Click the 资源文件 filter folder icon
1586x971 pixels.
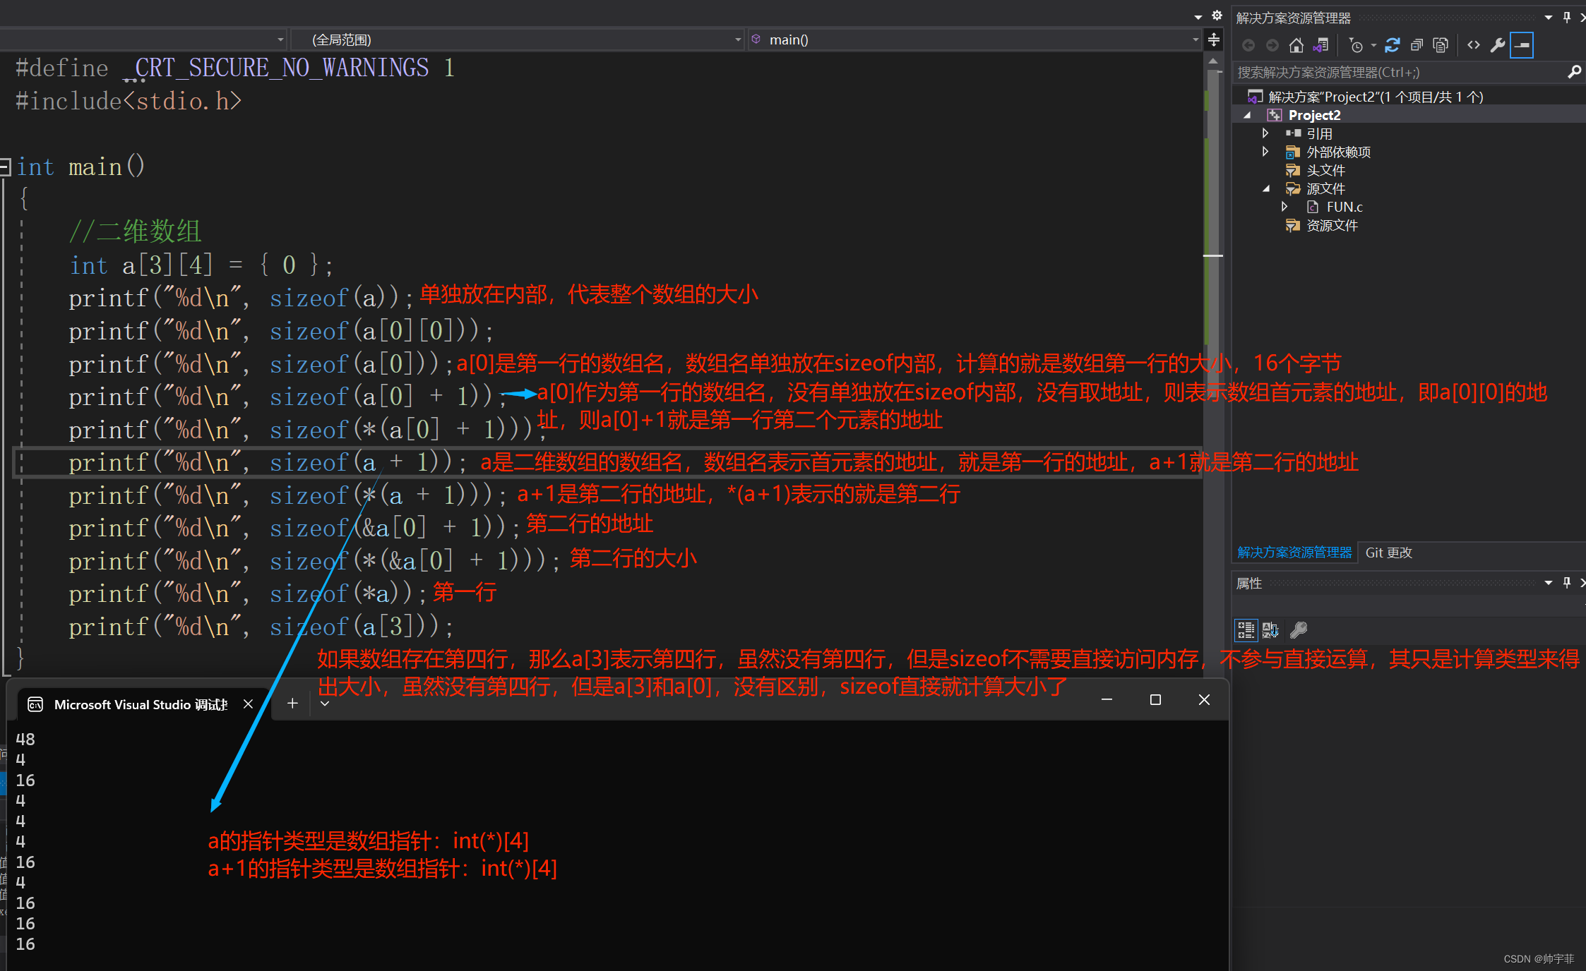point(1293,225)
